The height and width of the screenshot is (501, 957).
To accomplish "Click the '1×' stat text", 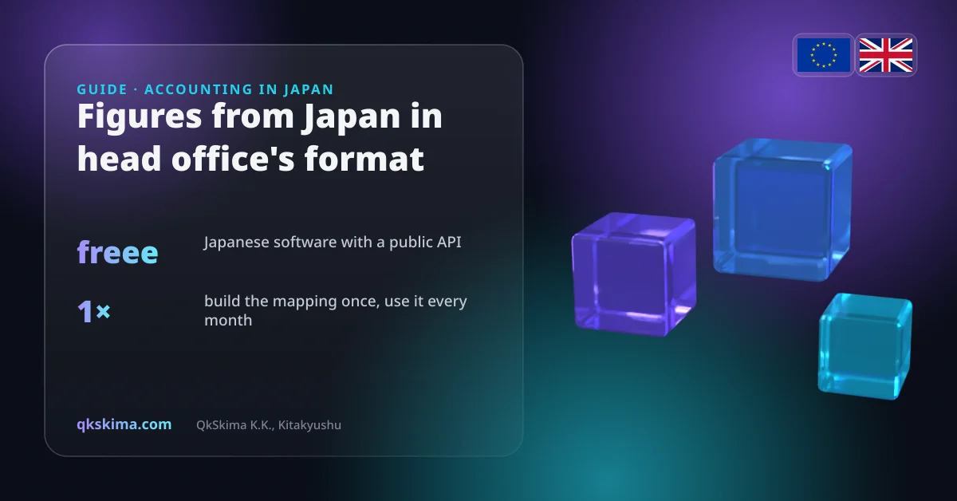I will 93,312.
